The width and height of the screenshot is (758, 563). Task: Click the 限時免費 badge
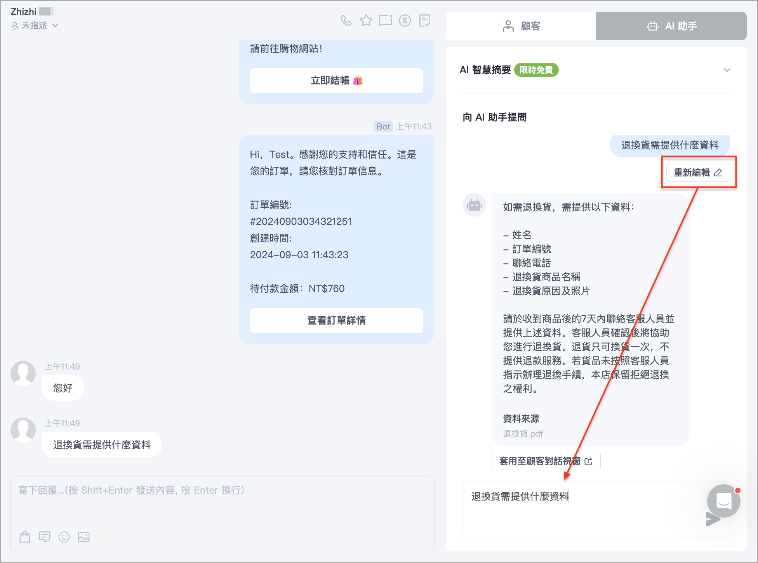click(x=536, y=70)
